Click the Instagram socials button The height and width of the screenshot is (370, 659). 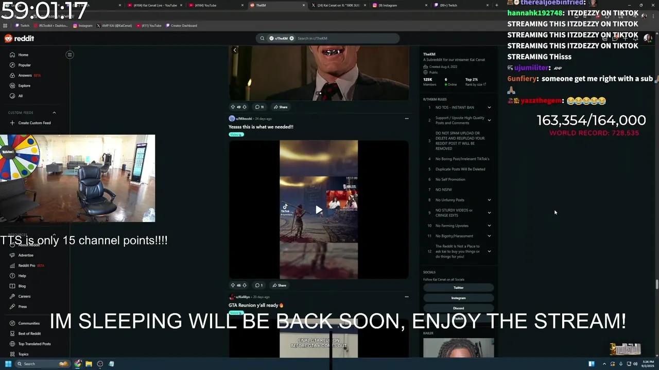point(458,298)
